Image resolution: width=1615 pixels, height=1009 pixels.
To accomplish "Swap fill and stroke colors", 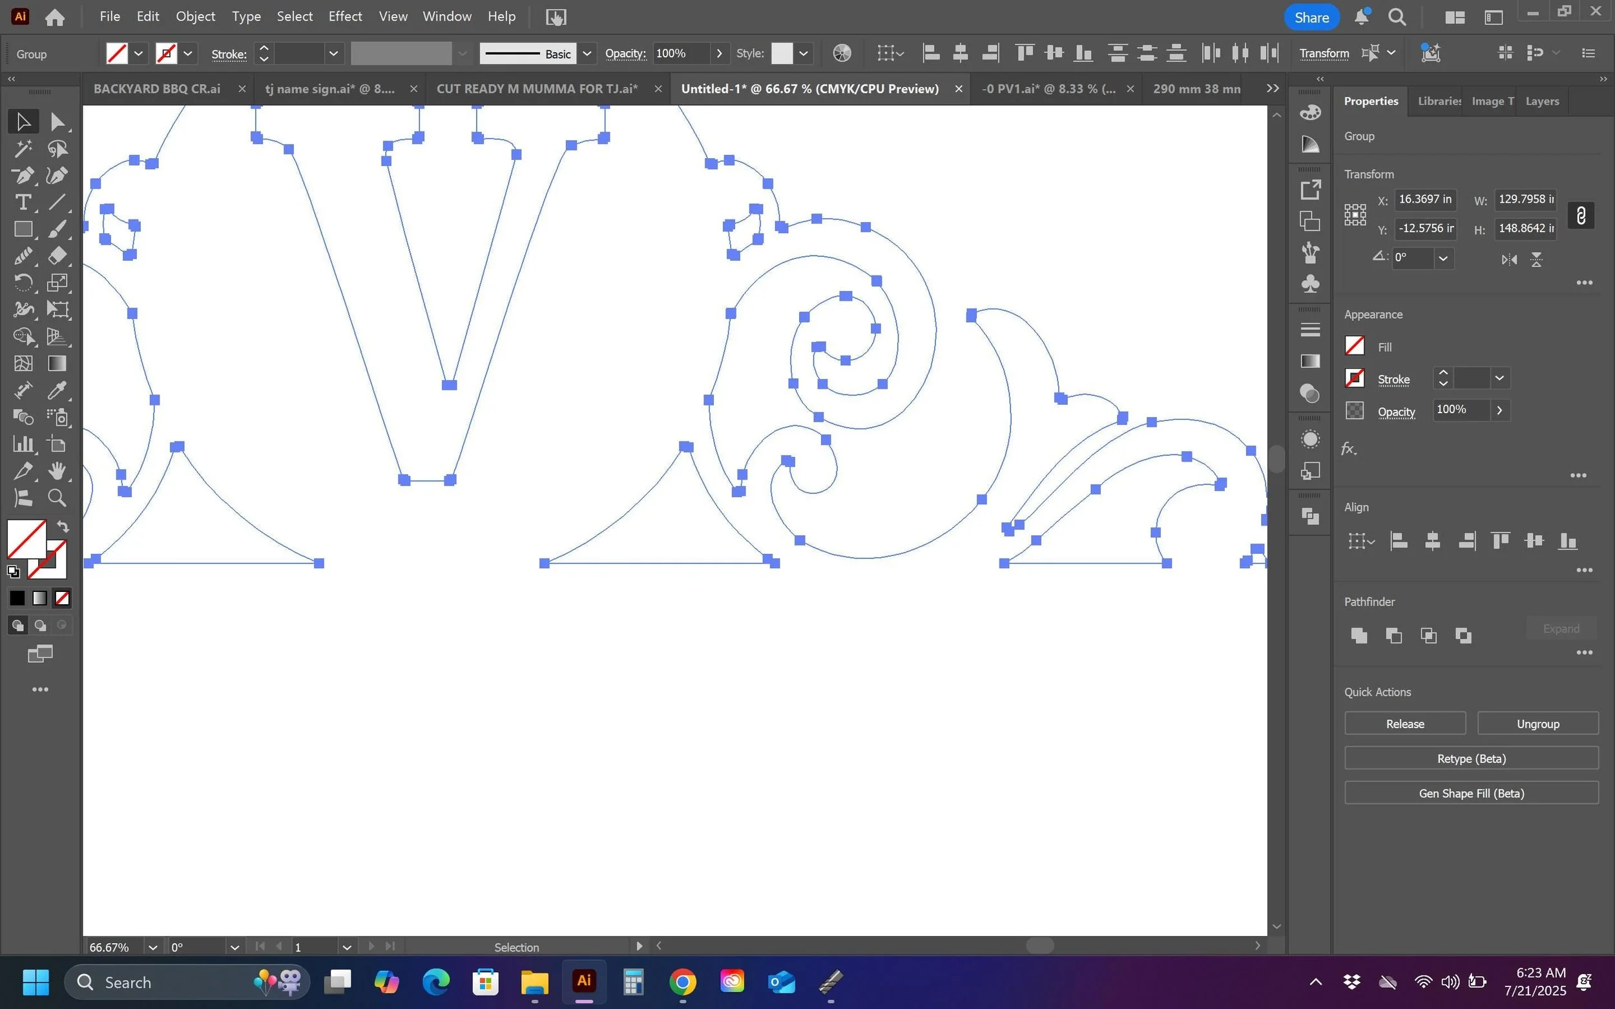I will tap(63, 527).
